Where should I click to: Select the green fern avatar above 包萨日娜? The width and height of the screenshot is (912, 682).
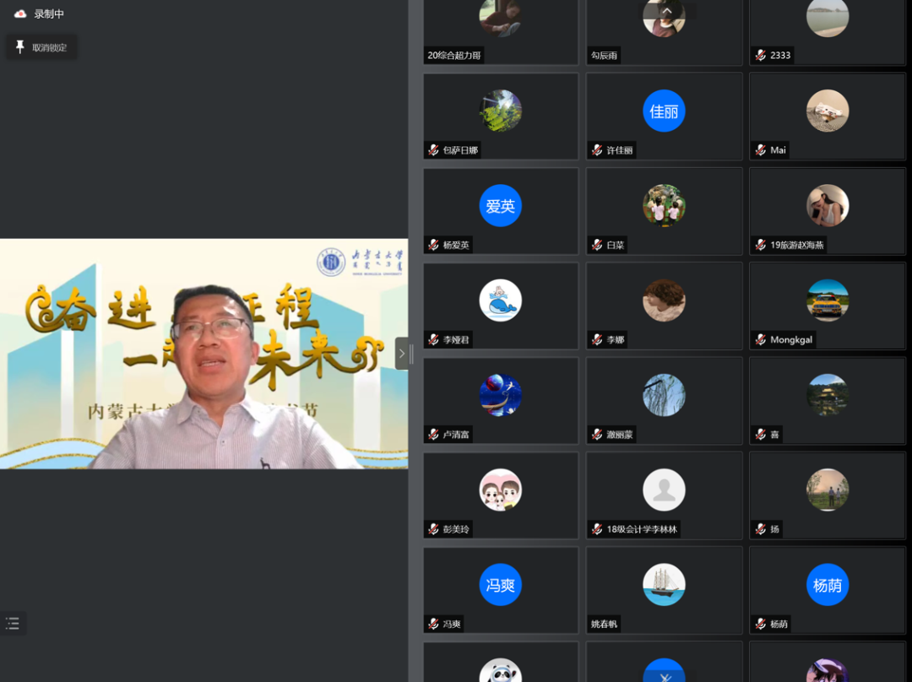[500, 111]
